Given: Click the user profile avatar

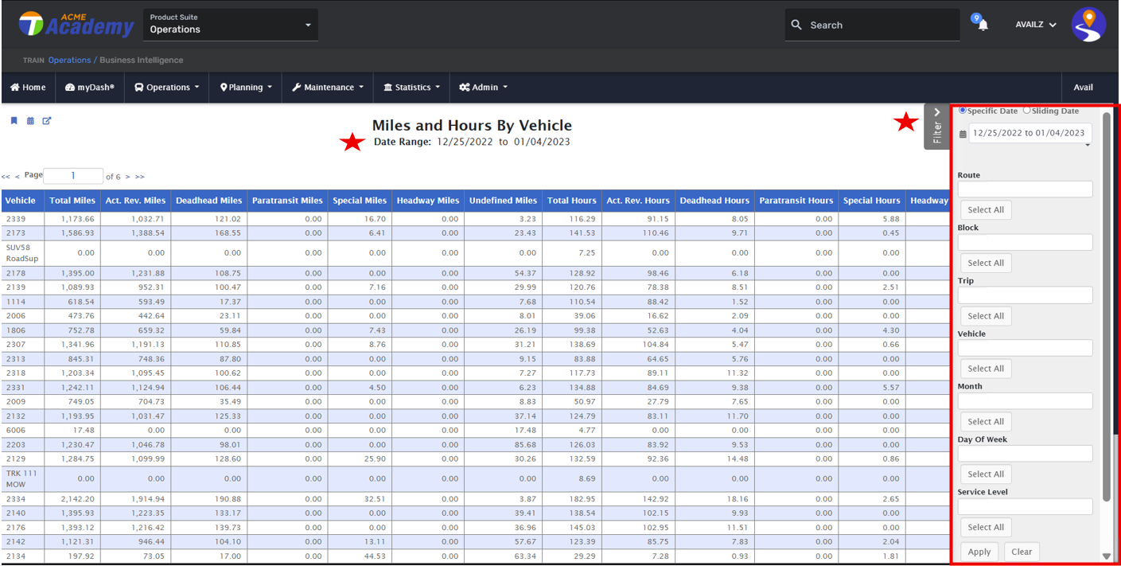Looking at the screenshot, I should (1088, 25).
